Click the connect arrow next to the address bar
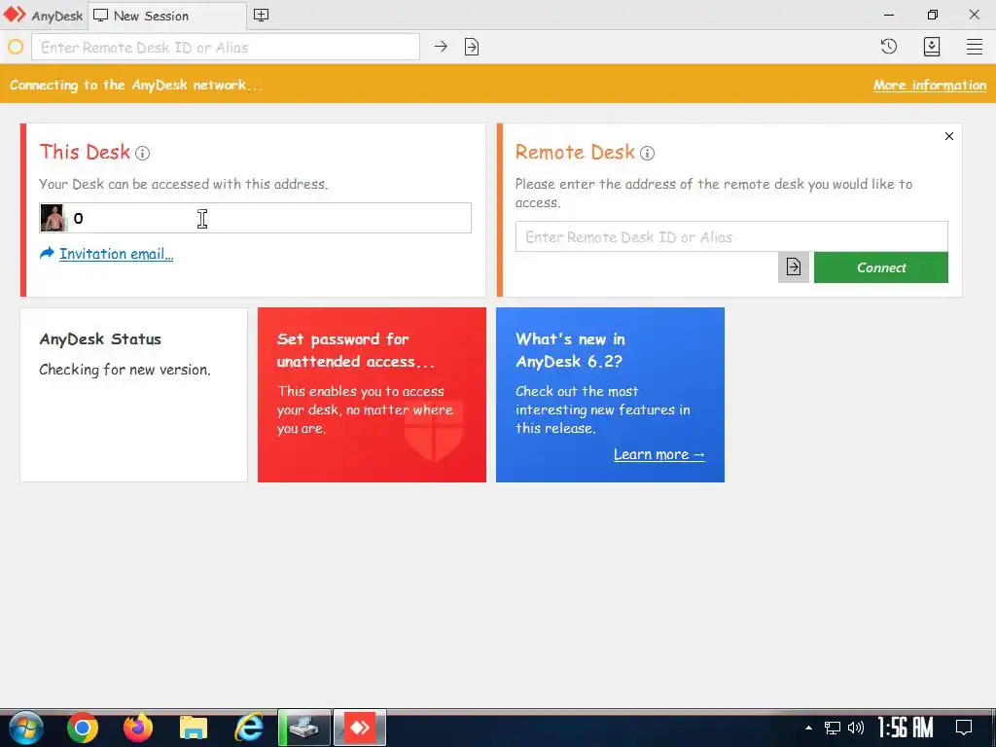Image resolution: width=996 pixels, height=747 pixels. (441, 47)
